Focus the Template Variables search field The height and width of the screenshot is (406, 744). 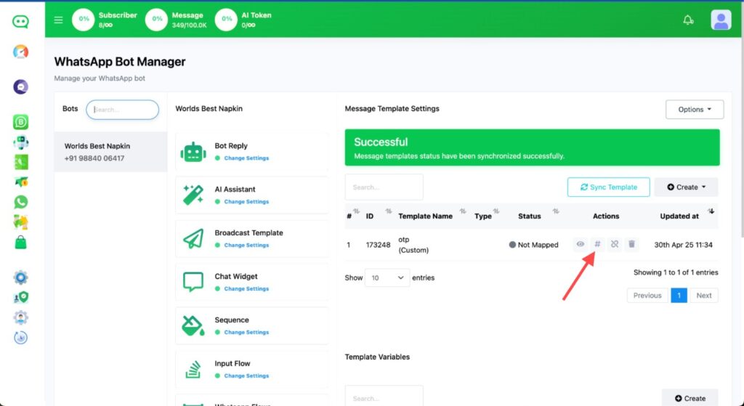tap(384, 397)
